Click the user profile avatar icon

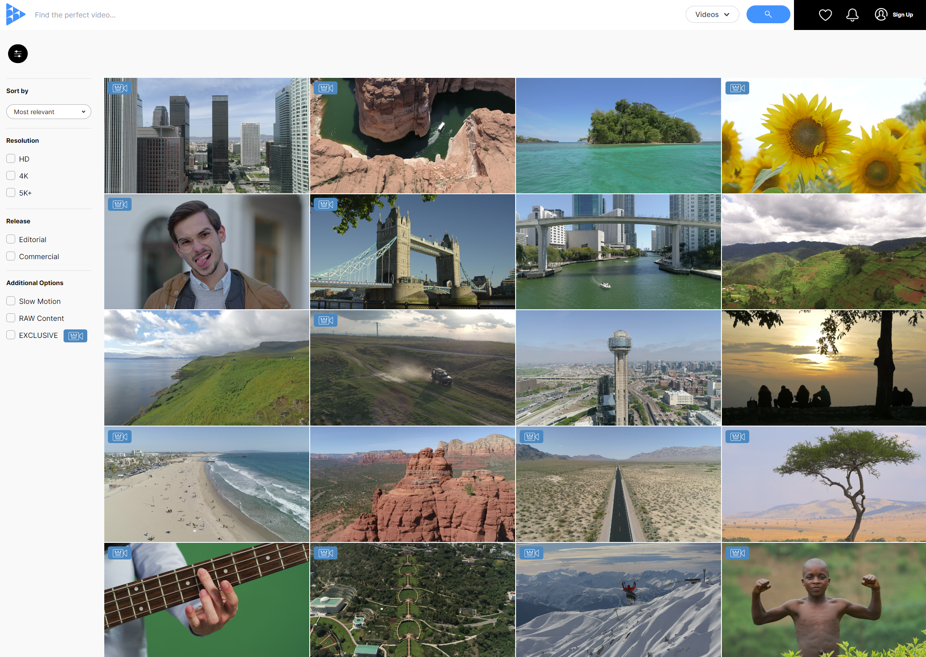coord(880,15)
